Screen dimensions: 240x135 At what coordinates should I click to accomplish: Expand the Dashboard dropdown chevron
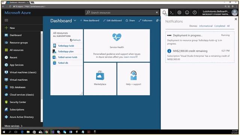tap(75, 20)
